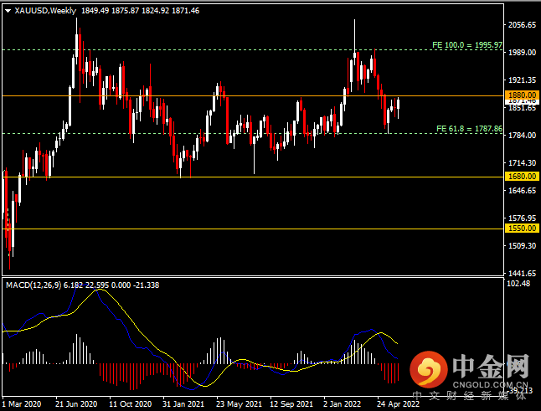
Task: Select the 1851.65 price axis value
Action: (x=522, y=108)
